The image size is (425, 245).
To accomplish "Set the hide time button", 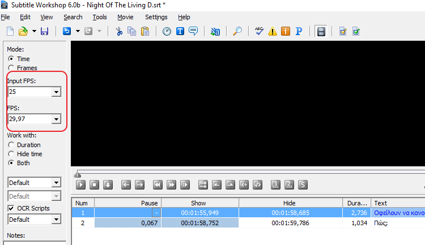I will click(x=230, y=185).
